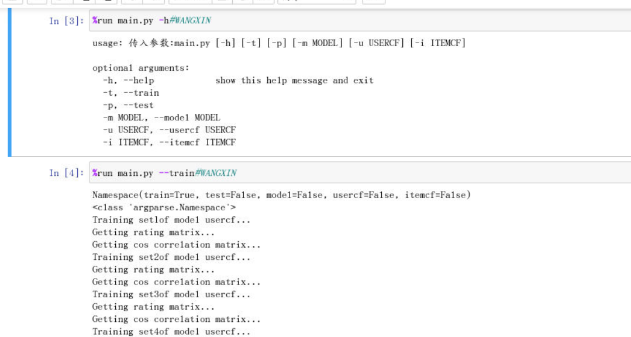Open the command palette
The width and height of the screenshot is (631, 337).
373,3
